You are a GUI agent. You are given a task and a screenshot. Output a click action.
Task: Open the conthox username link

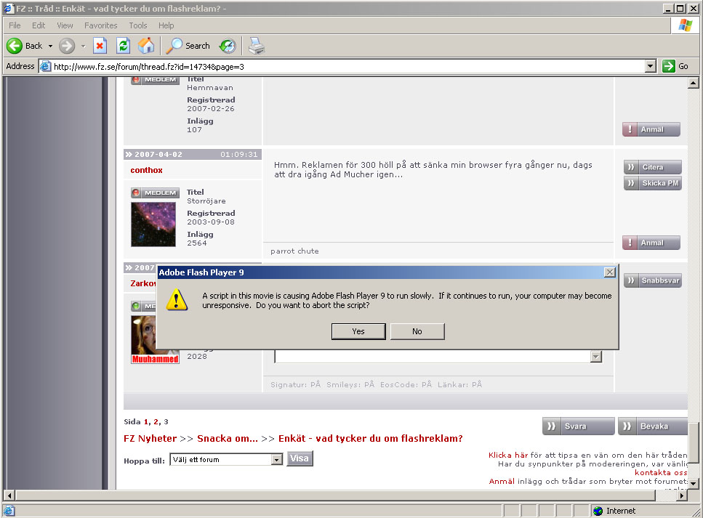pyautogui.click(x=147, y=170)
